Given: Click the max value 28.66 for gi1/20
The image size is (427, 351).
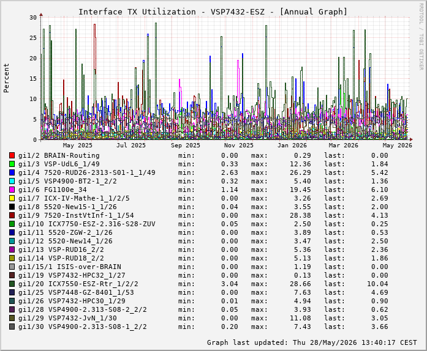Looking at the screenshot, I should (x=300, y=284).
